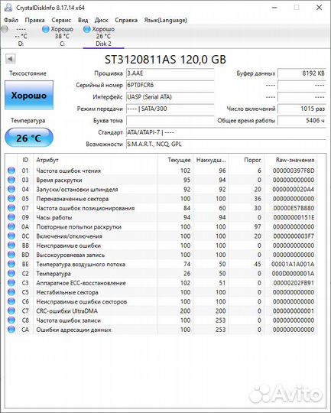The image size is (331, 413).
Task: Click the buffer size field 8192 KB
Action: coord(302,73)
